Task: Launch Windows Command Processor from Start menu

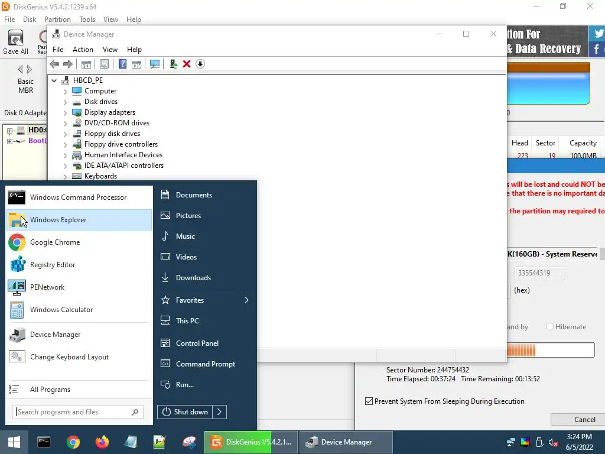Action: [80, 197]
